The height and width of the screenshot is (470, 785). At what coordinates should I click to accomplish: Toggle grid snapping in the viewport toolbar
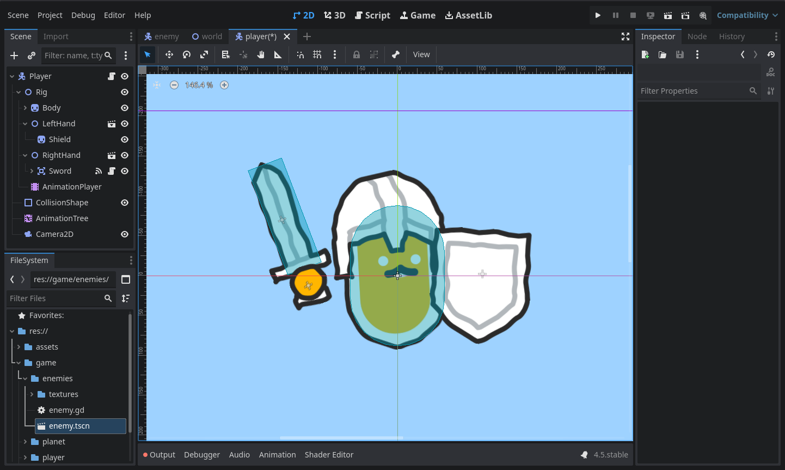point(317,54)
